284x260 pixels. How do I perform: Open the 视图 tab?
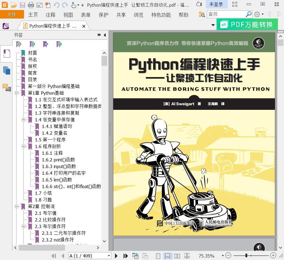pos(68,15)
